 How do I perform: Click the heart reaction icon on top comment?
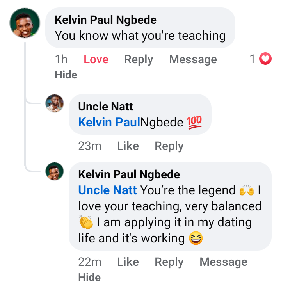(x=265, y=59)
